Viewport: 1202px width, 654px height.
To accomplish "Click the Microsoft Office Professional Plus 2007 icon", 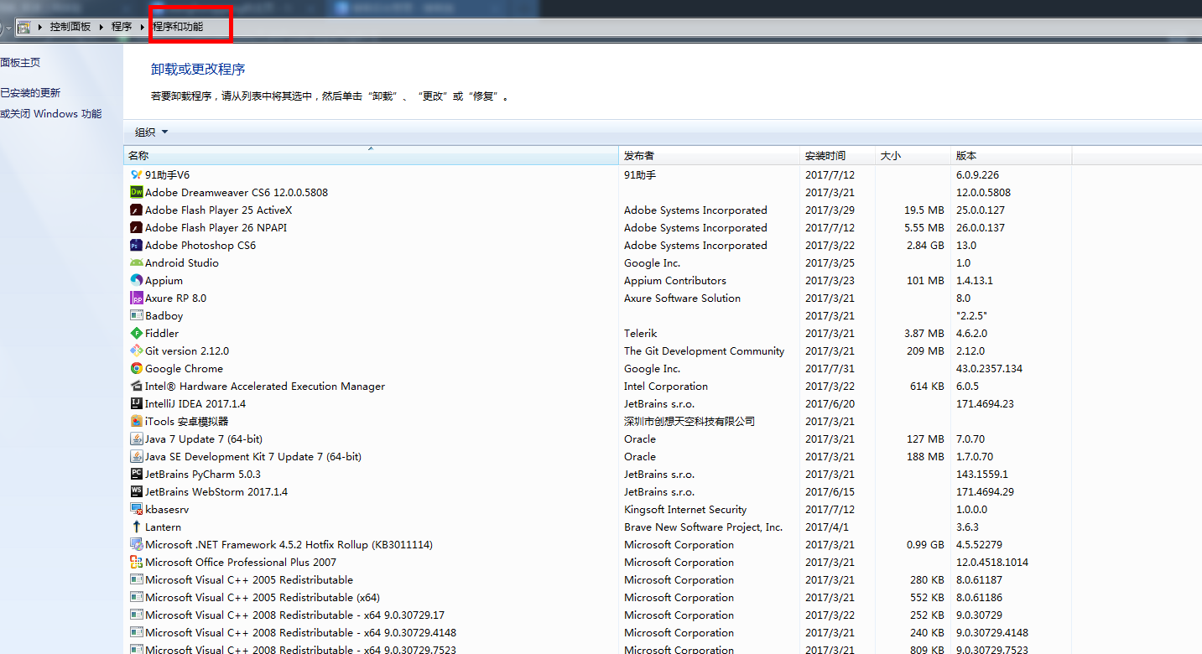I will tap(137, 562).
